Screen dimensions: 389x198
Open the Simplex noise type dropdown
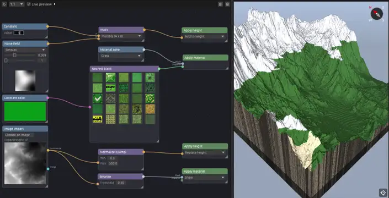(x=25, y=50)
